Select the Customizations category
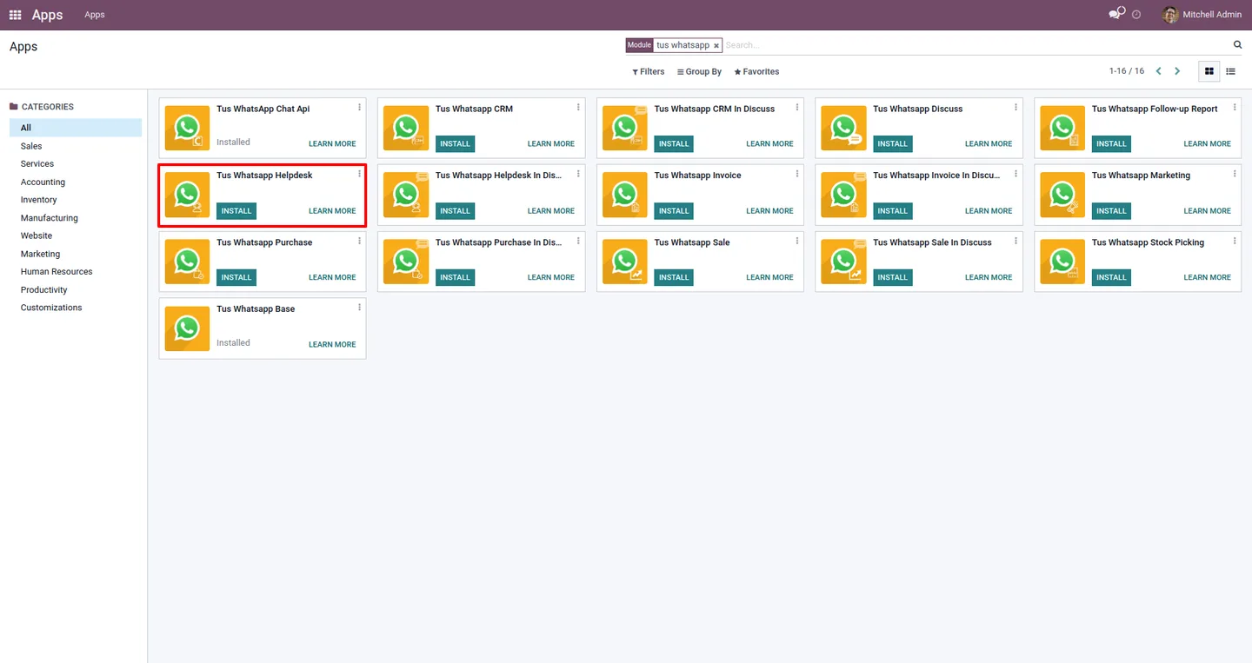 (76, 308)
